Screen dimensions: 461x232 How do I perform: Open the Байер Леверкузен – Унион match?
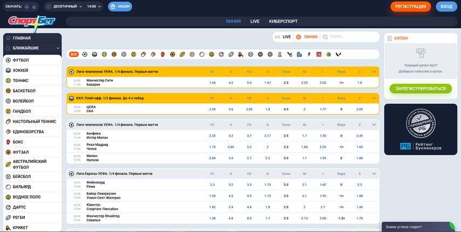coord(104,196)
